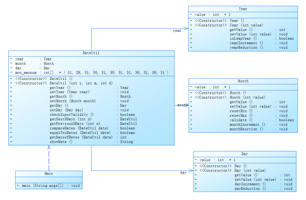Click the main (String args[]) method
The image size is (306, 200).
click(48, 186)
